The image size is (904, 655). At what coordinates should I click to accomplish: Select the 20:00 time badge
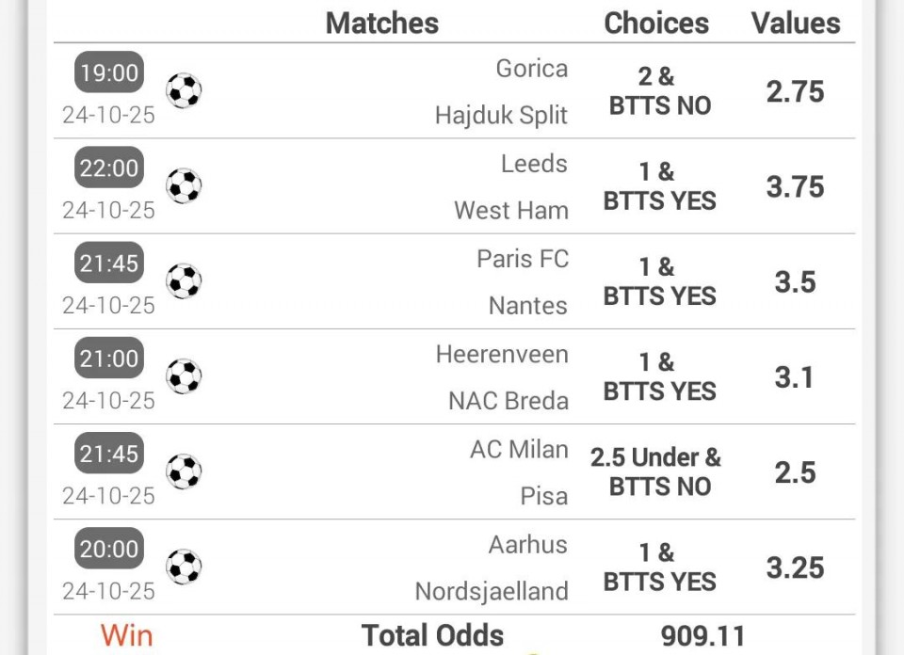[x=109, y=549]
